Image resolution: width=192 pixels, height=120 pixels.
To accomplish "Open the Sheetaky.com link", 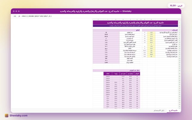I will click(19, 115).
